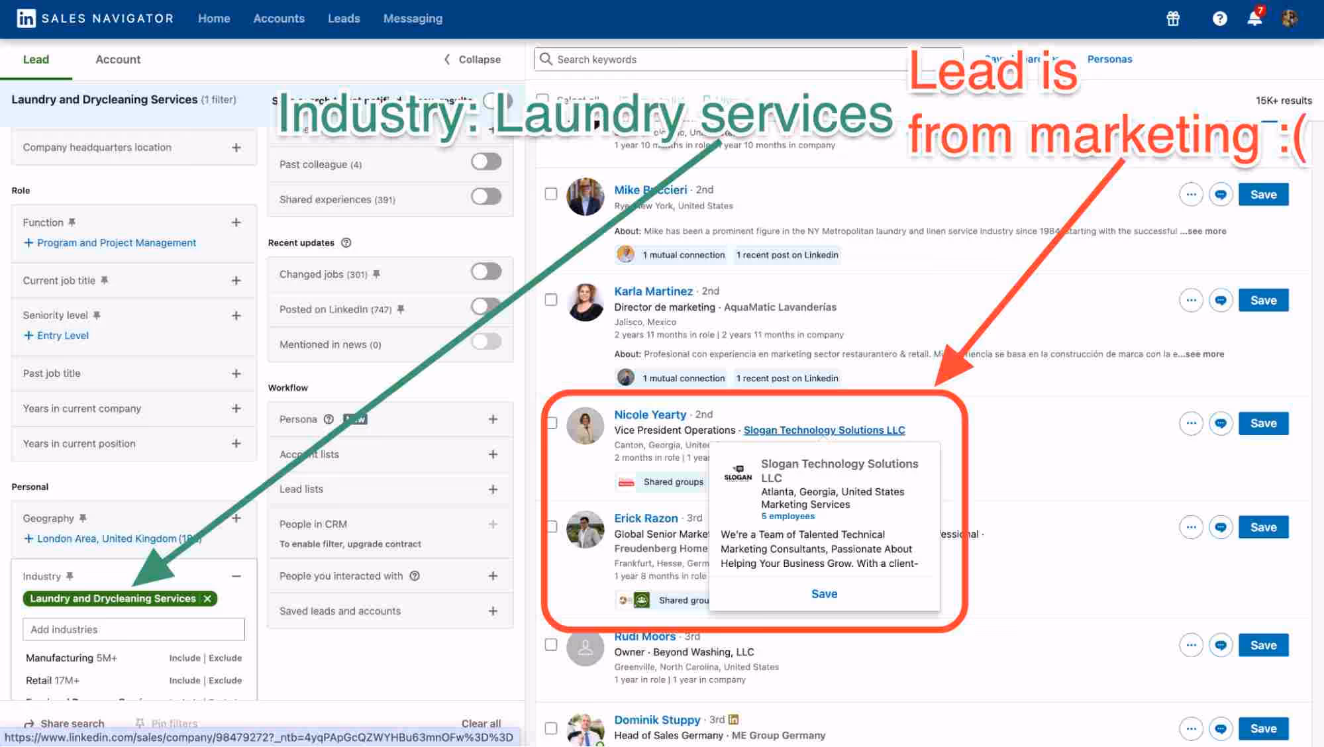
Task: Expand the Lead lists workflow filter
Action: 493,489
